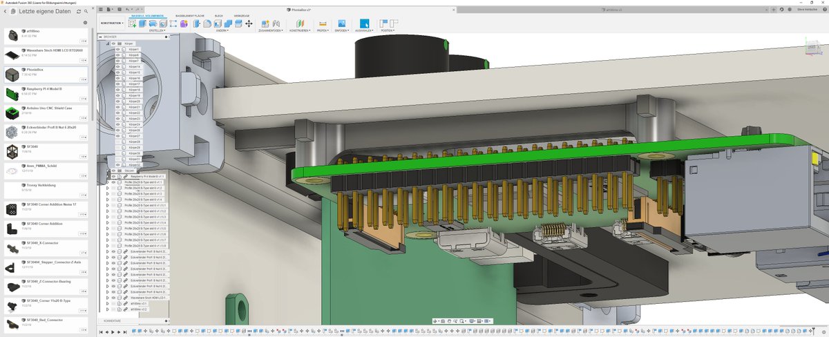Select the PhonieBox design entry
Viewport: 829px width, 337px height.
[46, 74]
